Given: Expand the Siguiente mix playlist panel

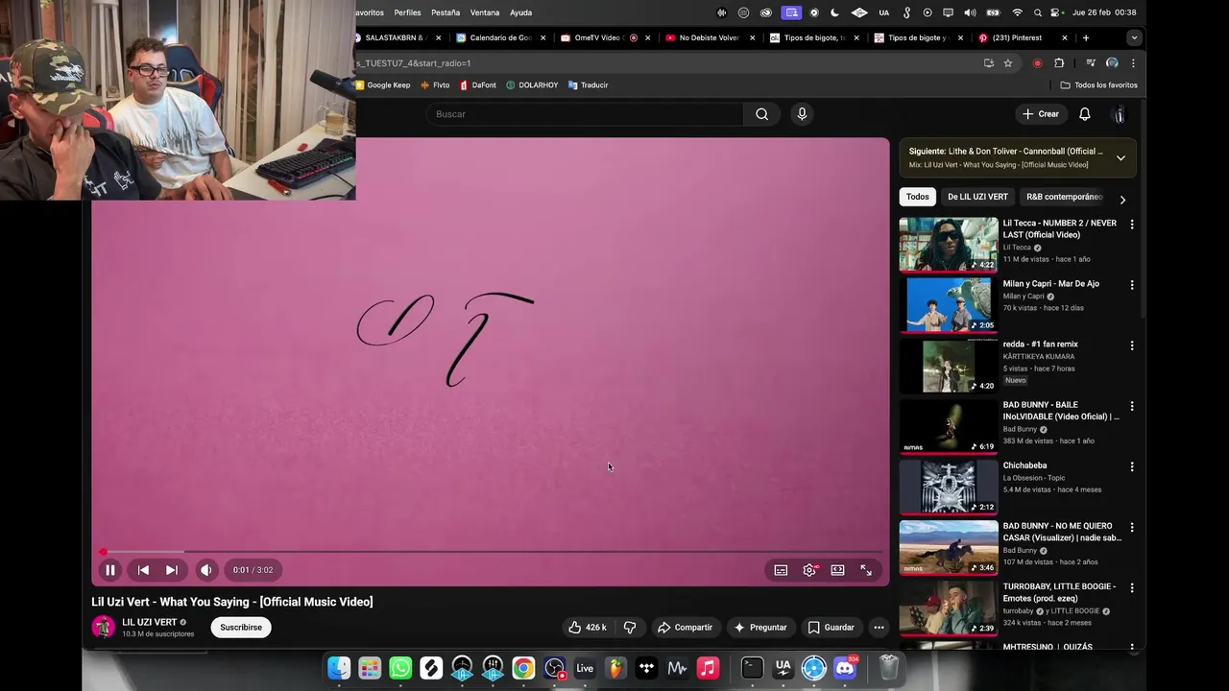Looking at the screenshot, I should click(1121, 158).
